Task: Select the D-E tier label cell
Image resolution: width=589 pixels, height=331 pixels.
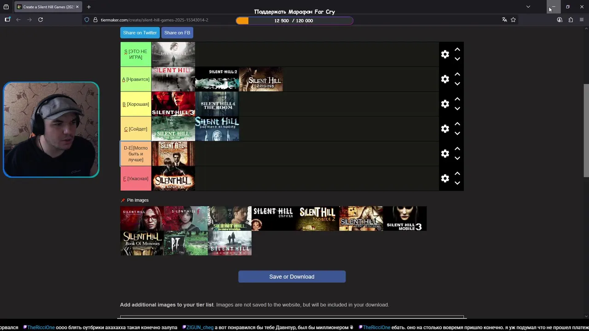Action: tap(136, 154)
